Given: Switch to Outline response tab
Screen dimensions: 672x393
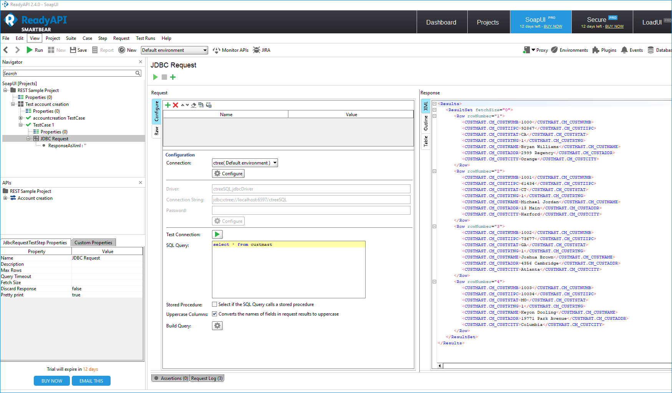Looking at the screenshot, I should (425, 123).
